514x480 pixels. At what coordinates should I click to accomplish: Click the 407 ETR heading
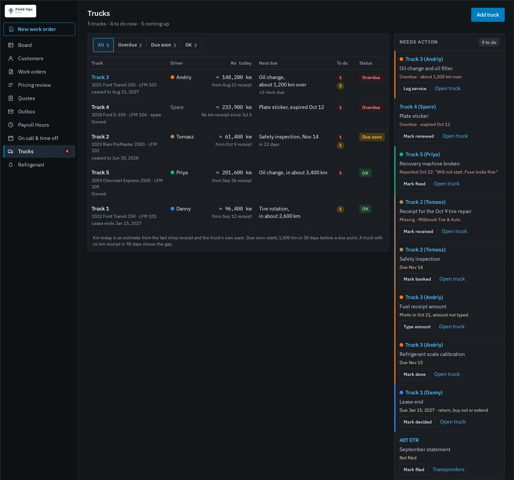[x=409, y=440]
